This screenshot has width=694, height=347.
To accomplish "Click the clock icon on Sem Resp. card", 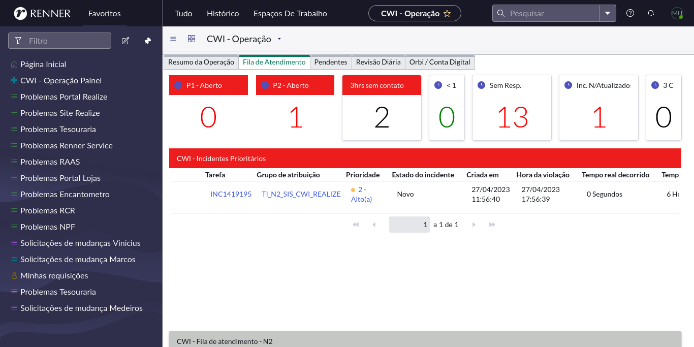I will coord(482,85).
